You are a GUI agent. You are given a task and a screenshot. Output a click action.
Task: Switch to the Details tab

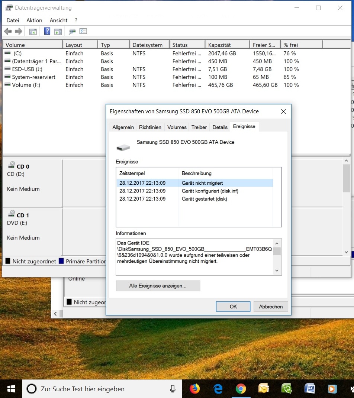(220, 127)
